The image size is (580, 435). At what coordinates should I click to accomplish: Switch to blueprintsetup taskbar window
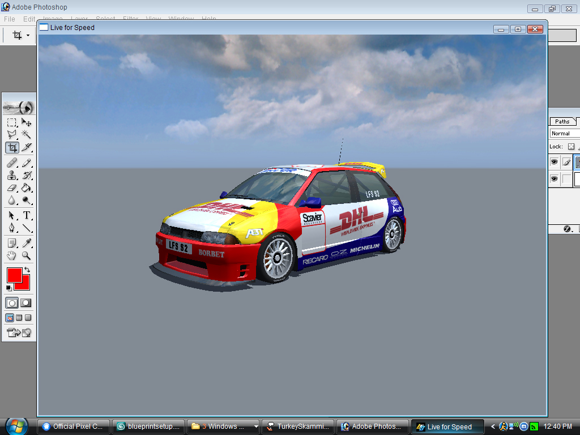coord(149,427)
